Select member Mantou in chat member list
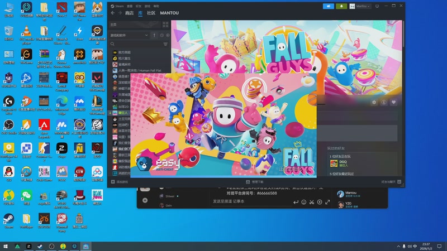This screenshot has height=251, width=447. pyautogui.click(x=349, y=194)
